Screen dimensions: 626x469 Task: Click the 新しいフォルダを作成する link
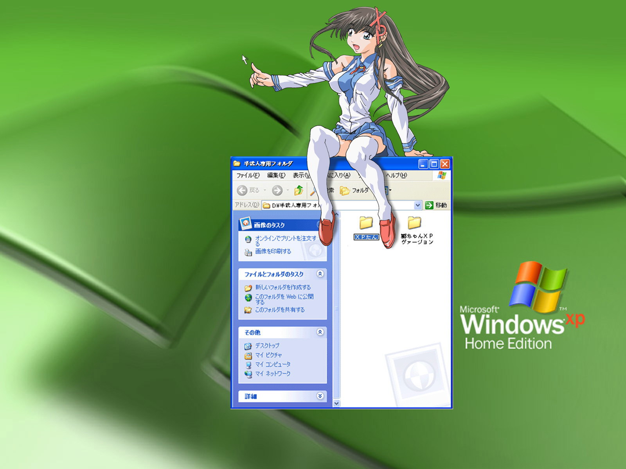tap(283, 287)
